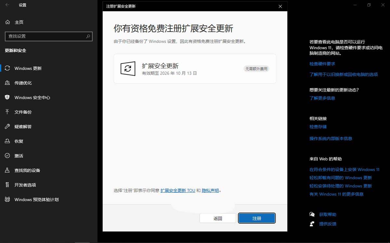Open the 隐私声明 link
390x243 pixels.
point(211,191)
